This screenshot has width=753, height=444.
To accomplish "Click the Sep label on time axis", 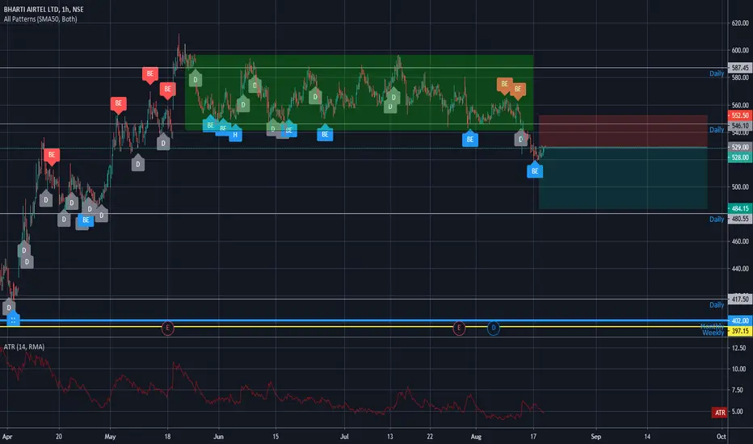I will point(595,436).
